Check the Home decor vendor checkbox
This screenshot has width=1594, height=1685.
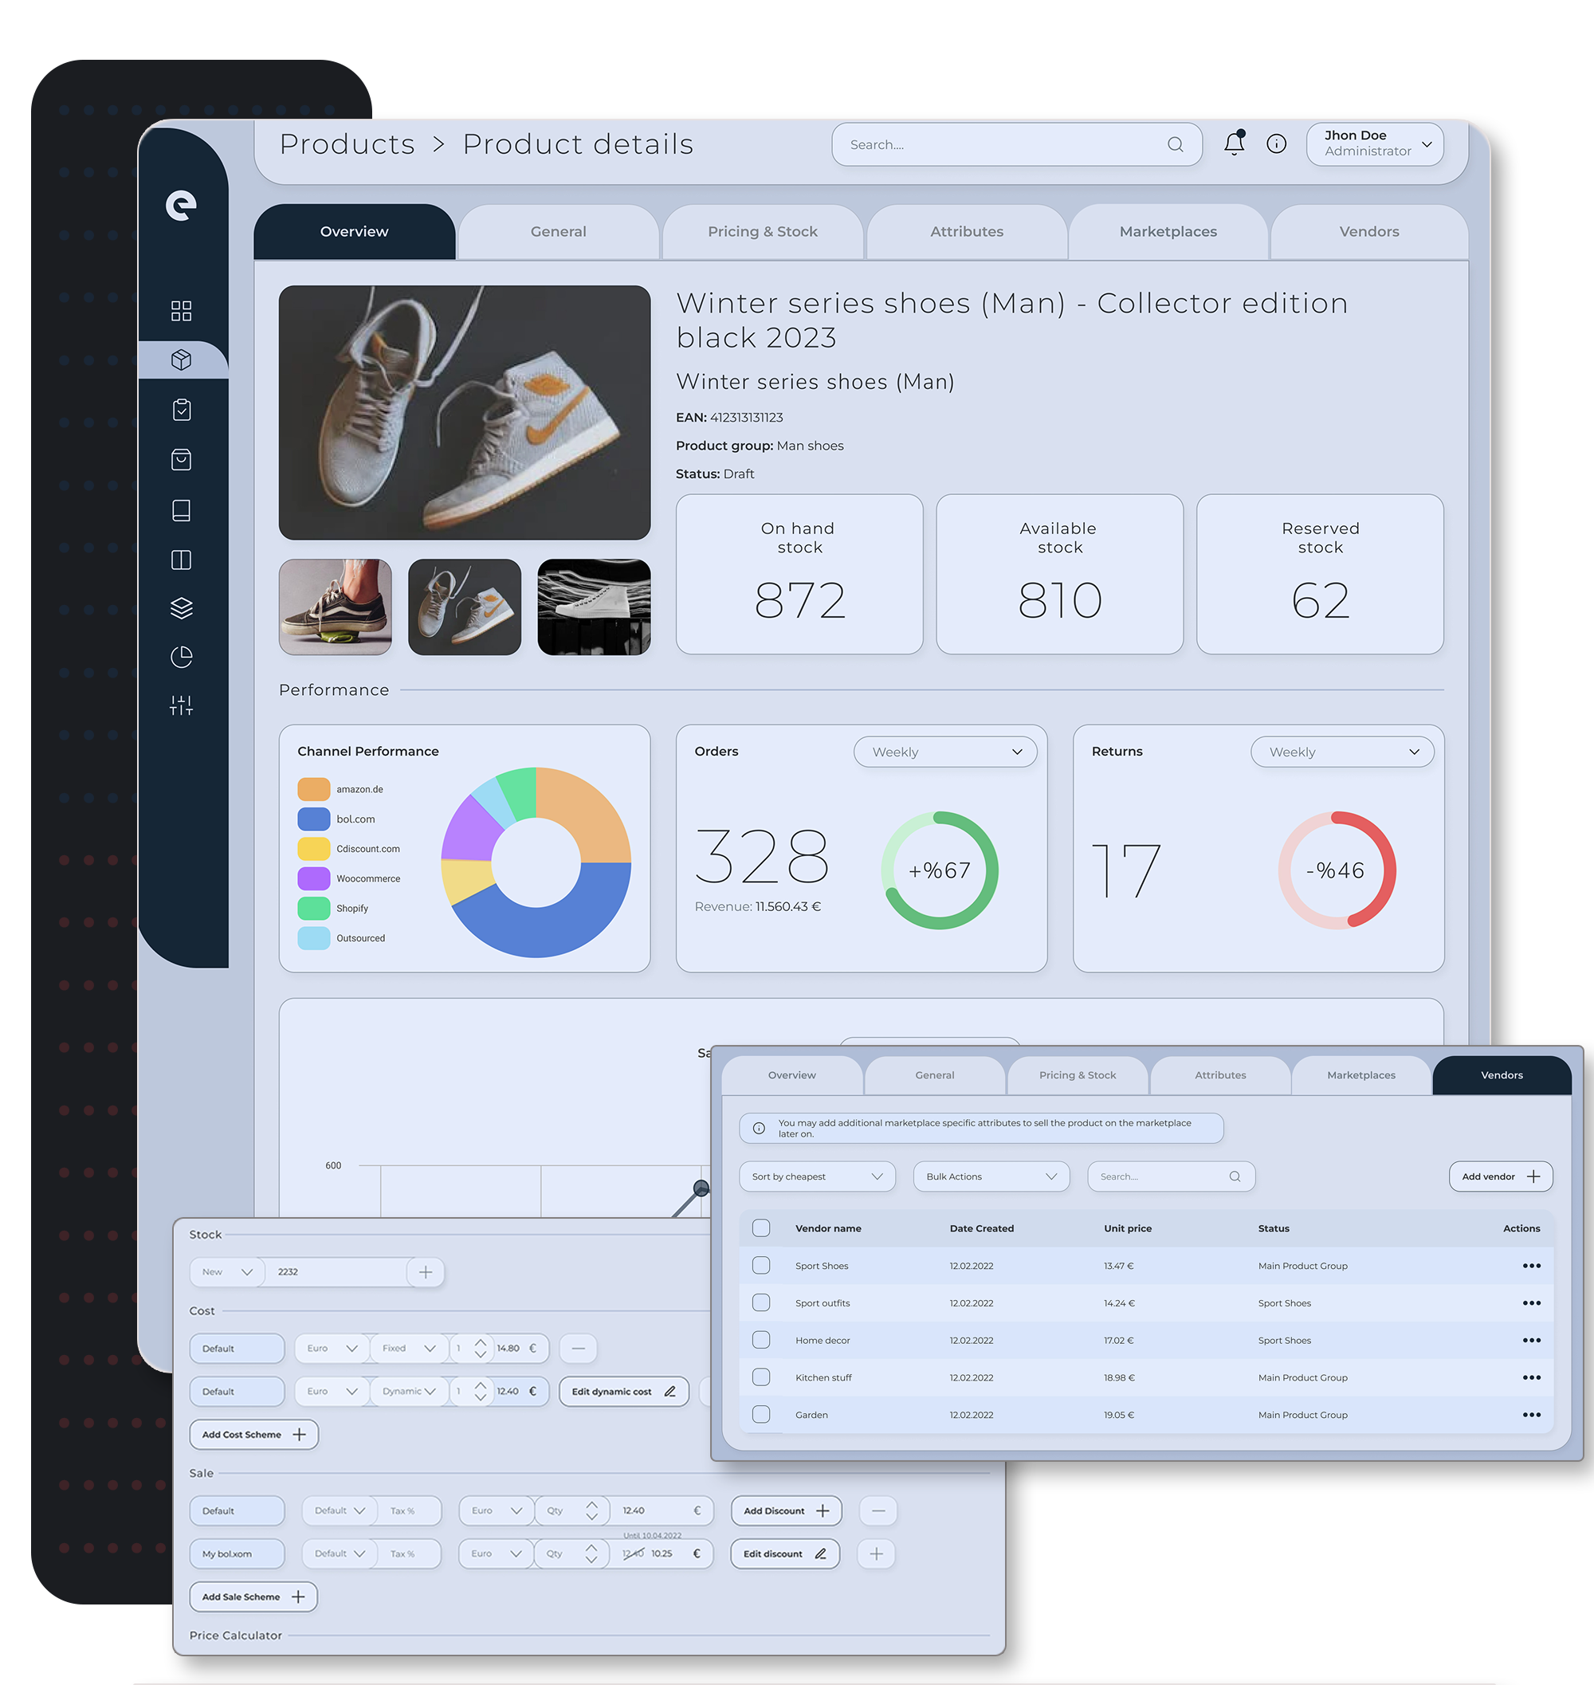[x=761, y=1340]
